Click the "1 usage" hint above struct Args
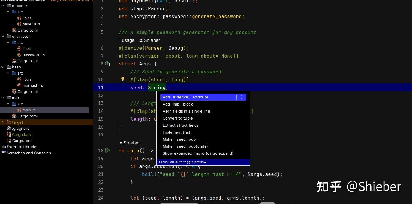Image resolution: width=412 pixels, height=204 pixels. coord(126,40)
